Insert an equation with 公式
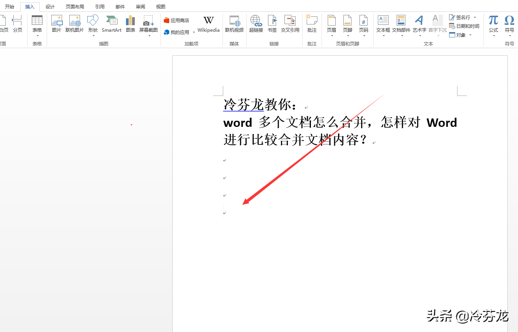The width and height of the screenshot is (518, 332). 493,26
